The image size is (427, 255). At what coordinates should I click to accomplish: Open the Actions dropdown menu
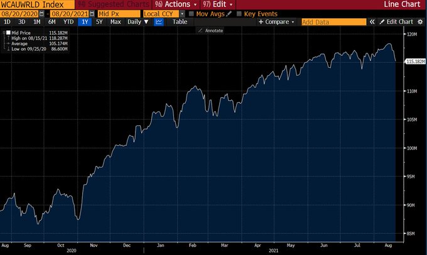tap(176, 4)
